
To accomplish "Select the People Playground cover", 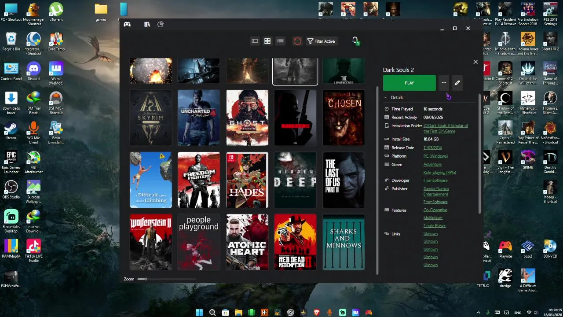I will coord(199,242).
